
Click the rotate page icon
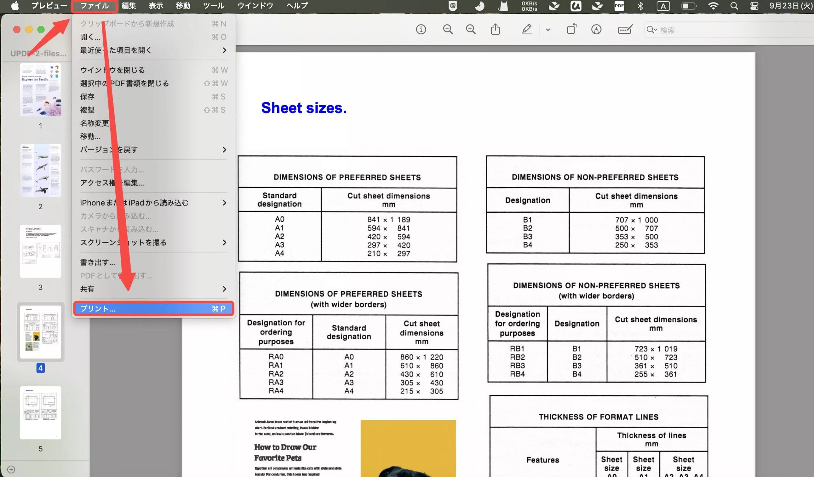[x=572, y=29]
